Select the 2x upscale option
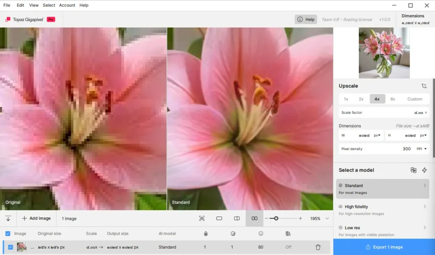This screenshot has width=435, height=255. click(361, 99)
